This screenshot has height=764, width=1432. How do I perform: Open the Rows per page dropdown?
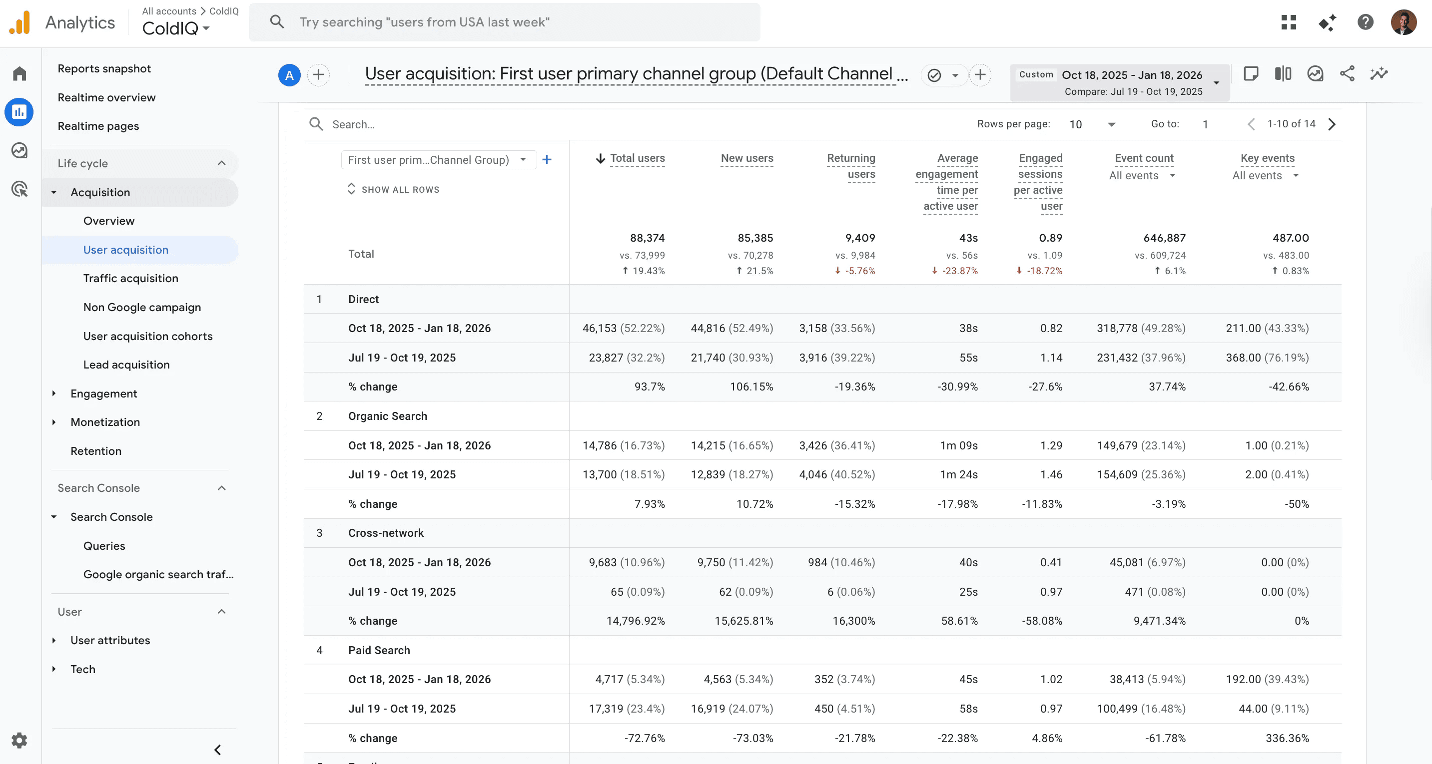(x=1092, y=124)
